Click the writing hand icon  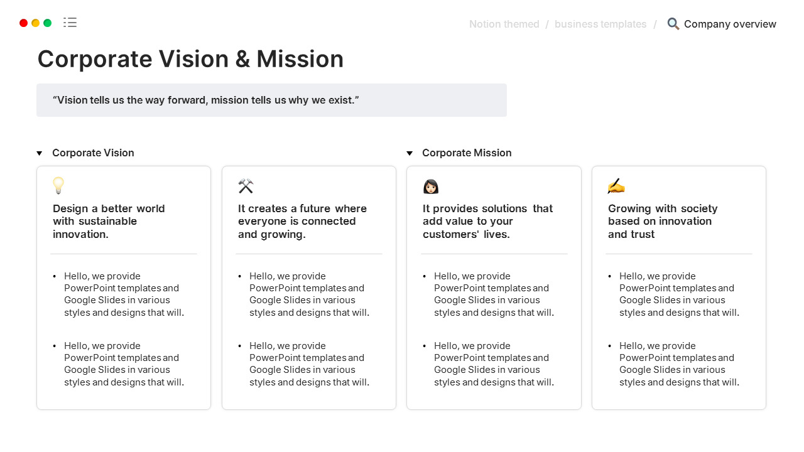coord(616,186)
